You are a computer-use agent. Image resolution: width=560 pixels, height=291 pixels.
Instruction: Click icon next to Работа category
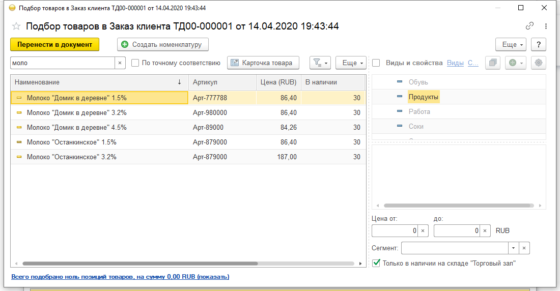[400, 111]
